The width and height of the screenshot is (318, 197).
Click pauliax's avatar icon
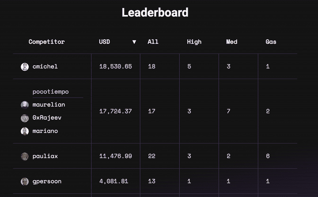coord(25,156)
